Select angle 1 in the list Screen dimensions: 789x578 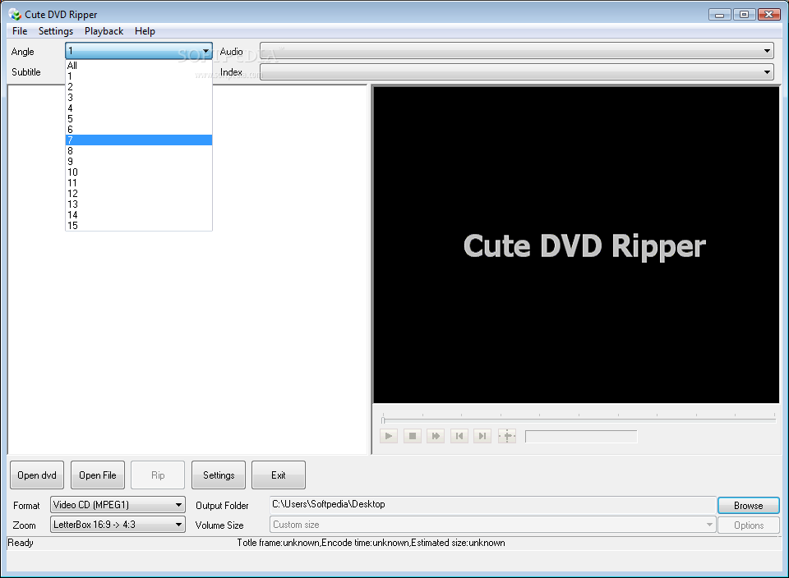click(x=139, y=76)
